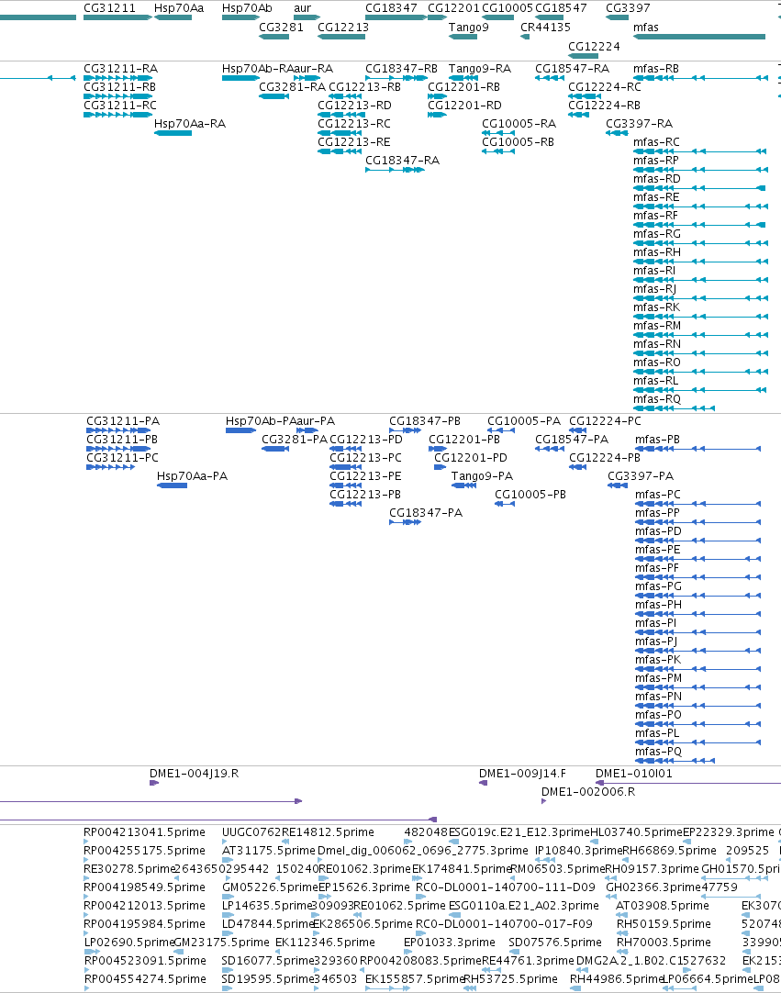Select the mfas gene label
Screen dimensions: 781x993
coord(646,28)
